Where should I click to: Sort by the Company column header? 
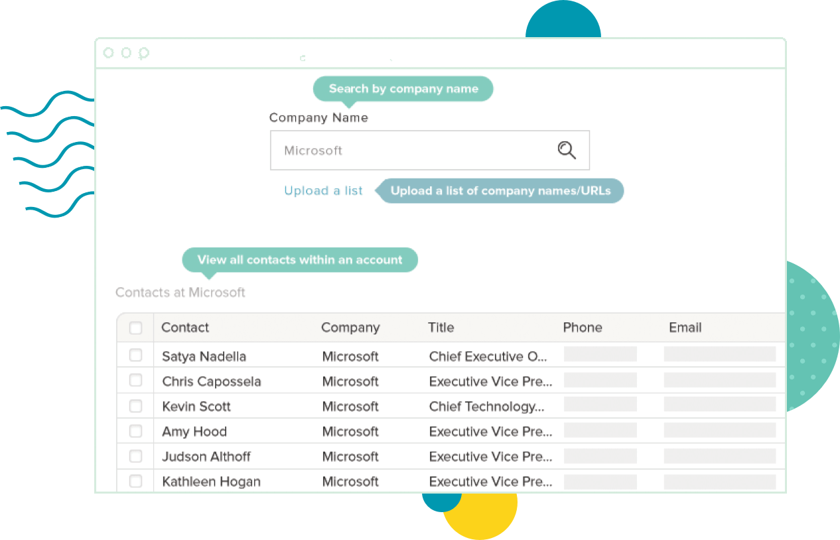coord(350,328)
